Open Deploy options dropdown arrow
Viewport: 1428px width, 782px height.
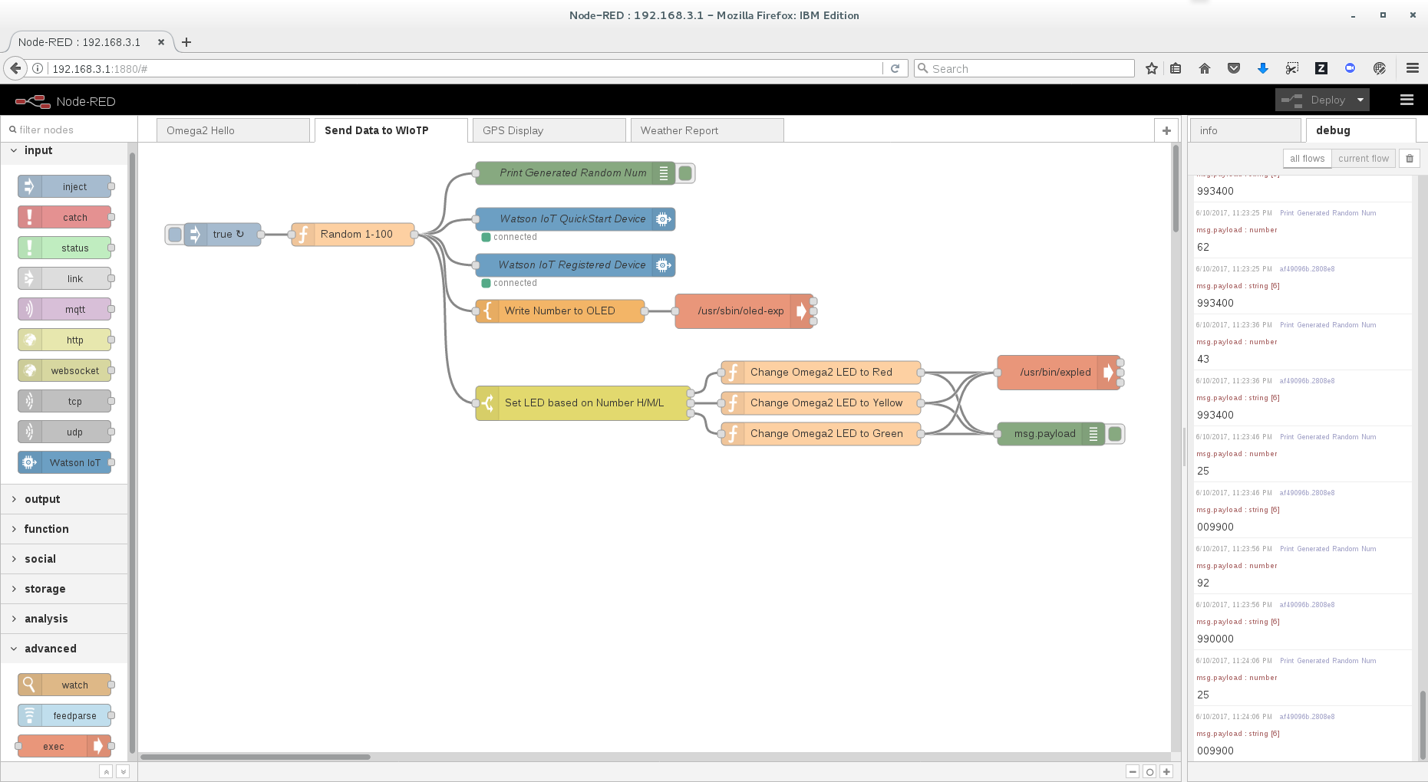tap(1360, 100)
